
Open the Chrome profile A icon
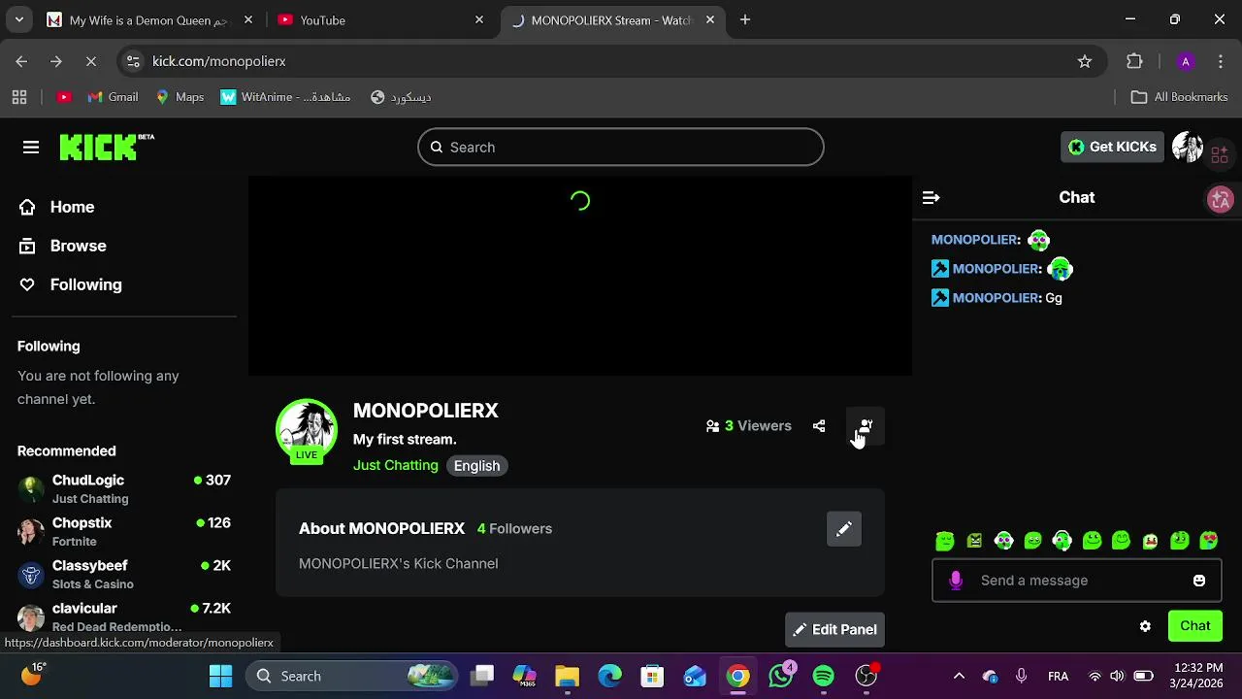(x=1185, y=61)
